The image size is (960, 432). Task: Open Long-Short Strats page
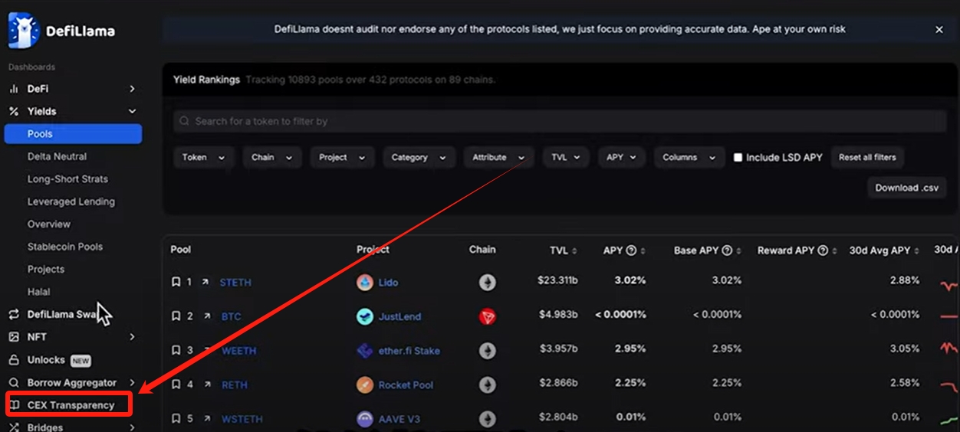(67, 178)
